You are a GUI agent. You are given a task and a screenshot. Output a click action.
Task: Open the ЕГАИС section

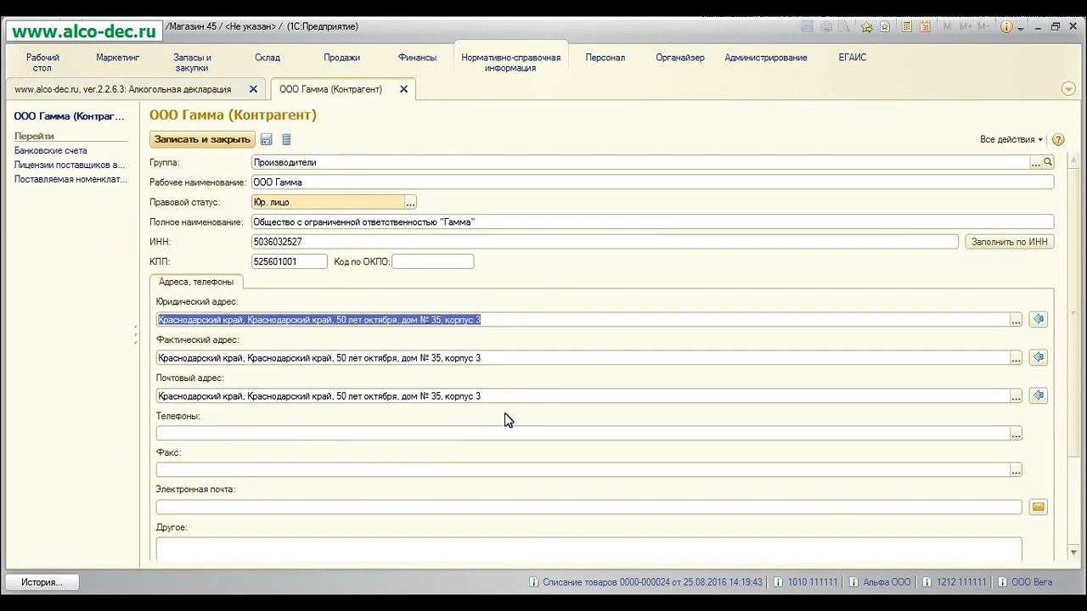coord(853,58)
